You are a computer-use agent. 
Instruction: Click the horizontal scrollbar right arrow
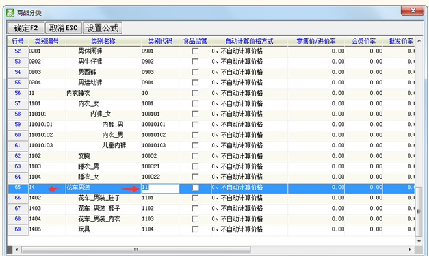(x=410, y=250)
